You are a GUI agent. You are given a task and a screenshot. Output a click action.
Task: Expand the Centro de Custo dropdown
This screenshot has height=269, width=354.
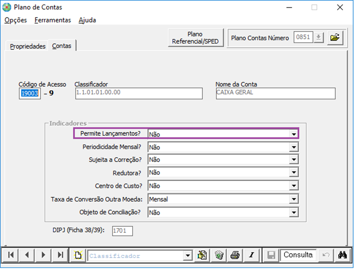click(x=294, y=186)
